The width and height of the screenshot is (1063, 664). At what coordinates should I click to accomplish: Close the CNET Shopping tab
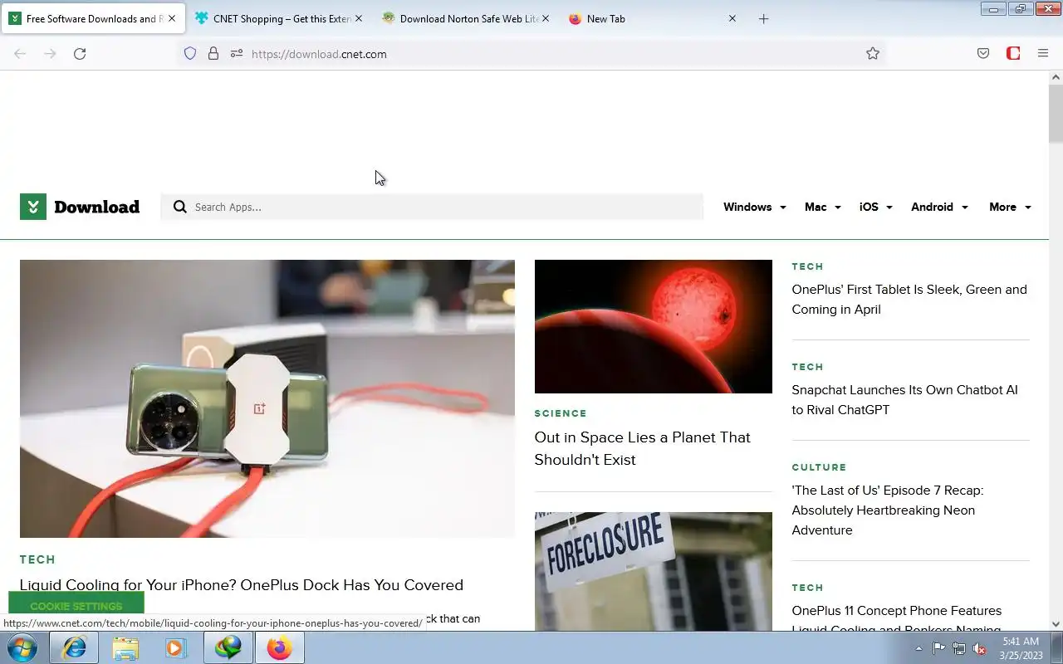(359, 18)
